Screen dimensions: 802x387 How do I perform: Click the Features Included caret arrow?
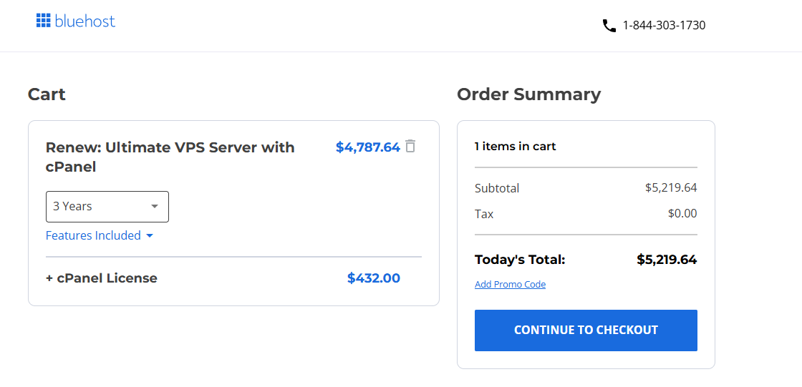pos(150,235)
